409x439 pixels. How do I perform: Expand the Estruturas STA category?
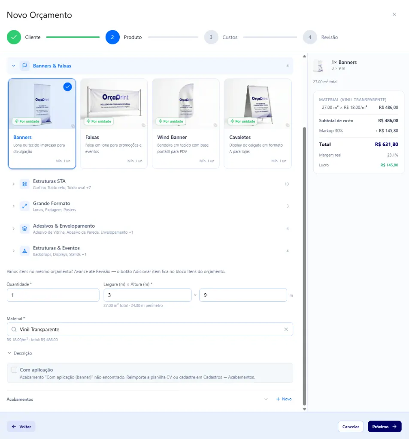[x=13, y=184]
